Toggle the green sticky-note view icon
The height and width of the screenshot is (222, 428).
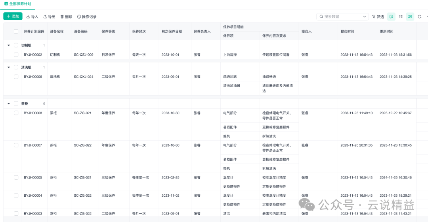pos(391,17)
